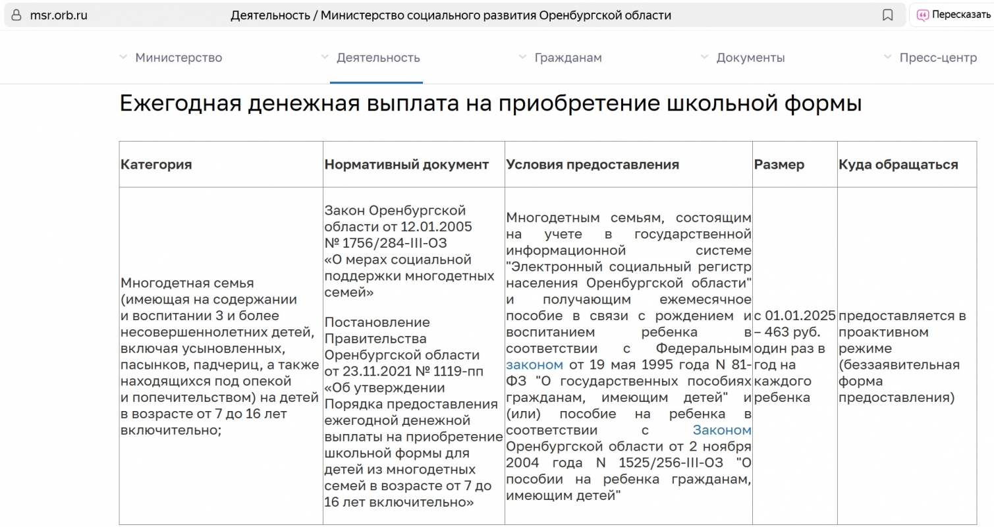Open the 'Законом' Оренбургской области link

tap(721, 430)
